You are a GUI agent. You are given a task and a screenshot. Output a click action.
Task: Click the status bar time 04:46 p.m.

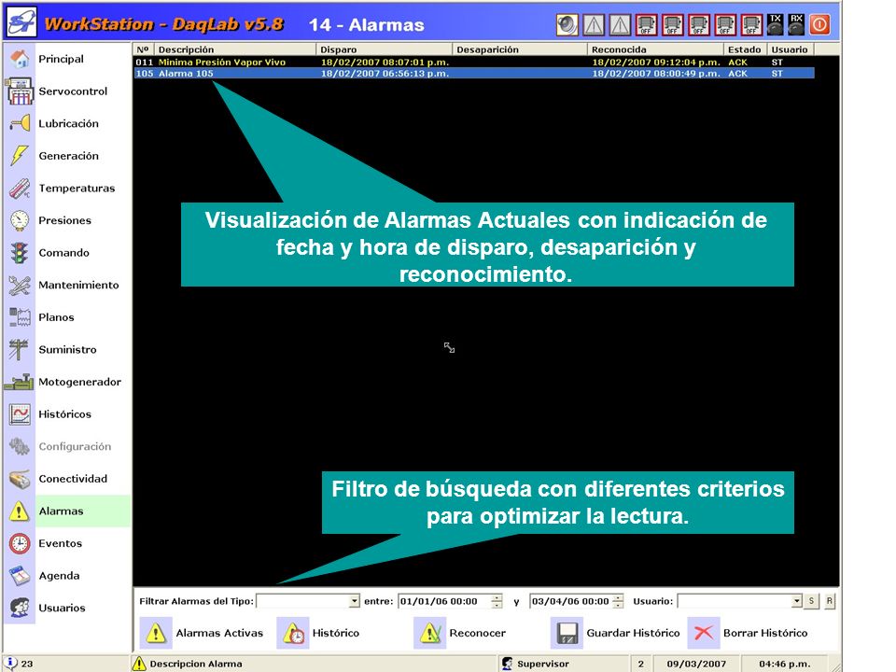coord(785,664)
